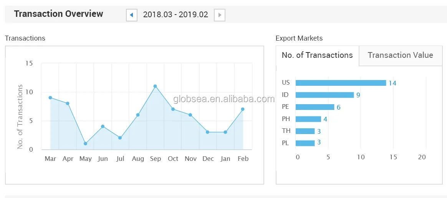Select the February data point
The height and width of the screenshot is (198, 447).
(243, 109)
